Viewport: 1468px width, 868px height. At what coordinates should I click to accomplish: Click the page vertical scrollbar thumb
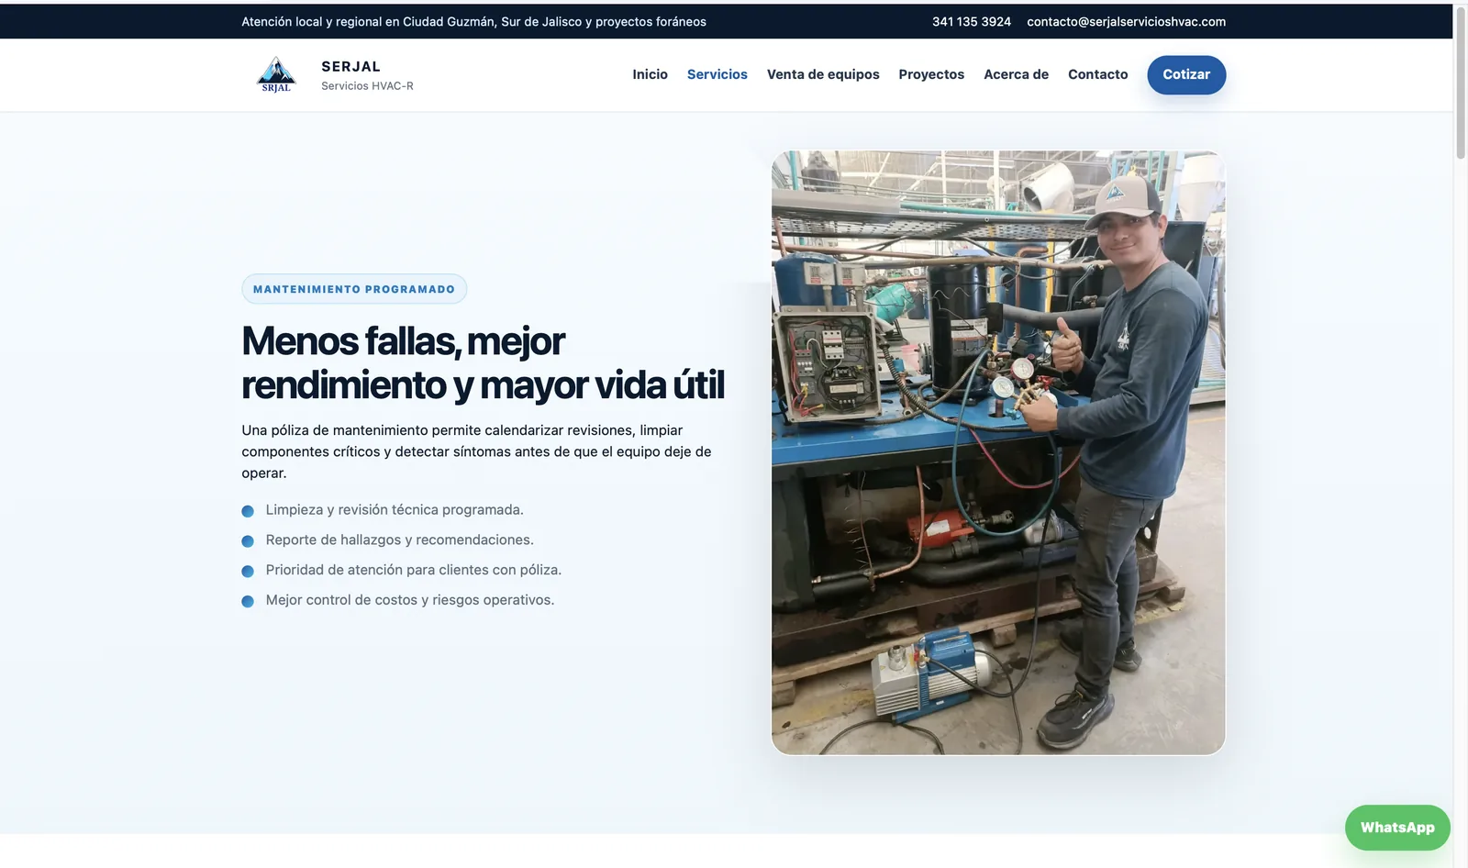(x=1461, y=83)
